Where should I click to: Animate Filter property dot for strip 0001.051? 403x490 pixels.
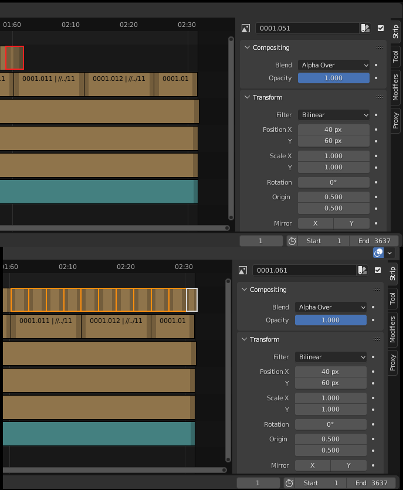pos(376,115)
